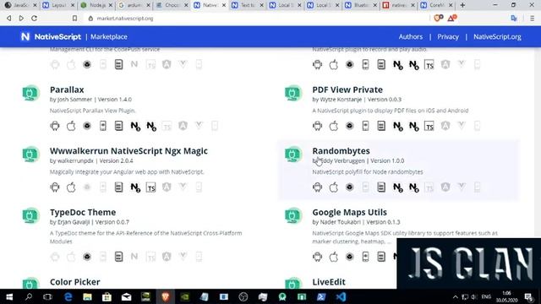
Task: Click the TS icon under Wwwalkerrun Ngx Magic
Action: (150, 187)
